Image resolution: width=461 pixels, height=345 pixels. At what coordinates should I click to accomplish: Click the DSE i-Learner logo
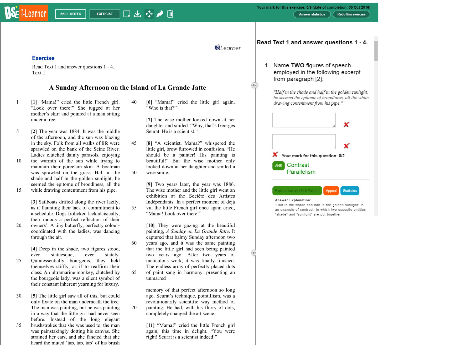tap(26, 13)
